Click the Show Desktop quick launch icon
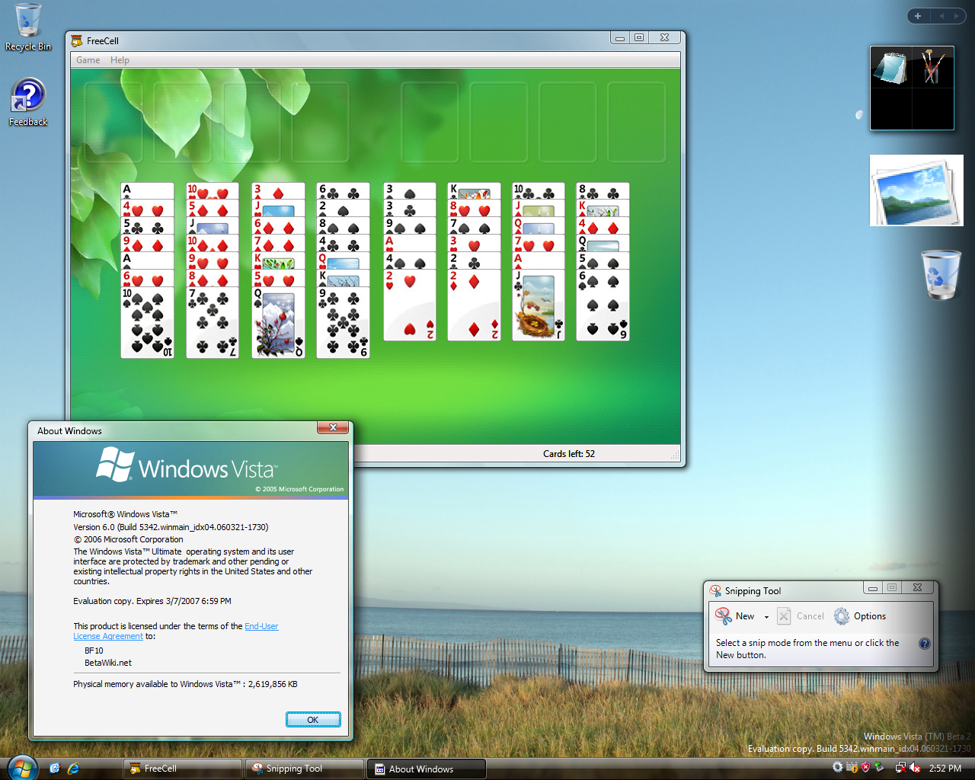 [54, 769]
